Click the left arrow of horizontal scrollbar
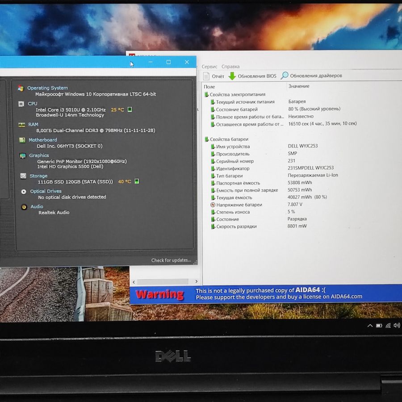The width and height of the screenshot is (402, 402). (x=134, y=282)
